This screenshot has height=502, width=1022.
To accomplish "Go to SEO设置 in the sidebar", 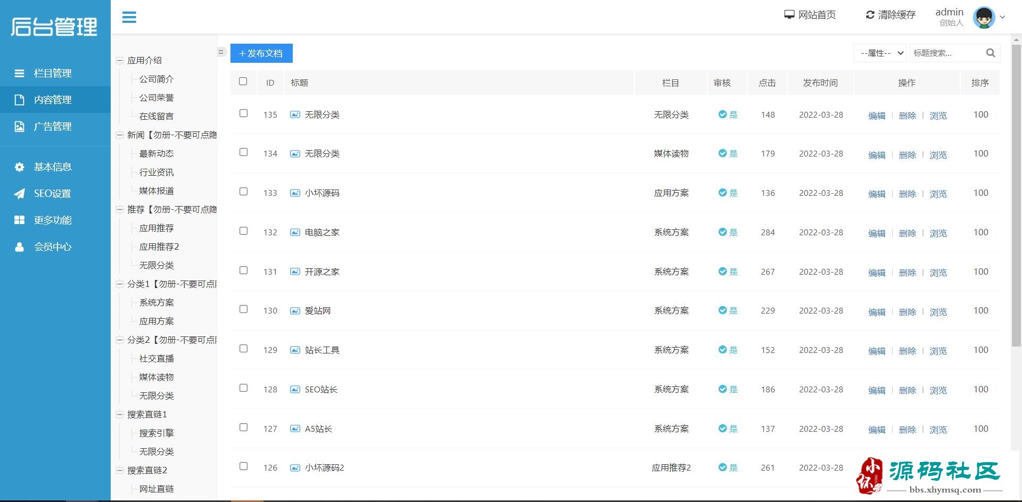I will [52, 194].
